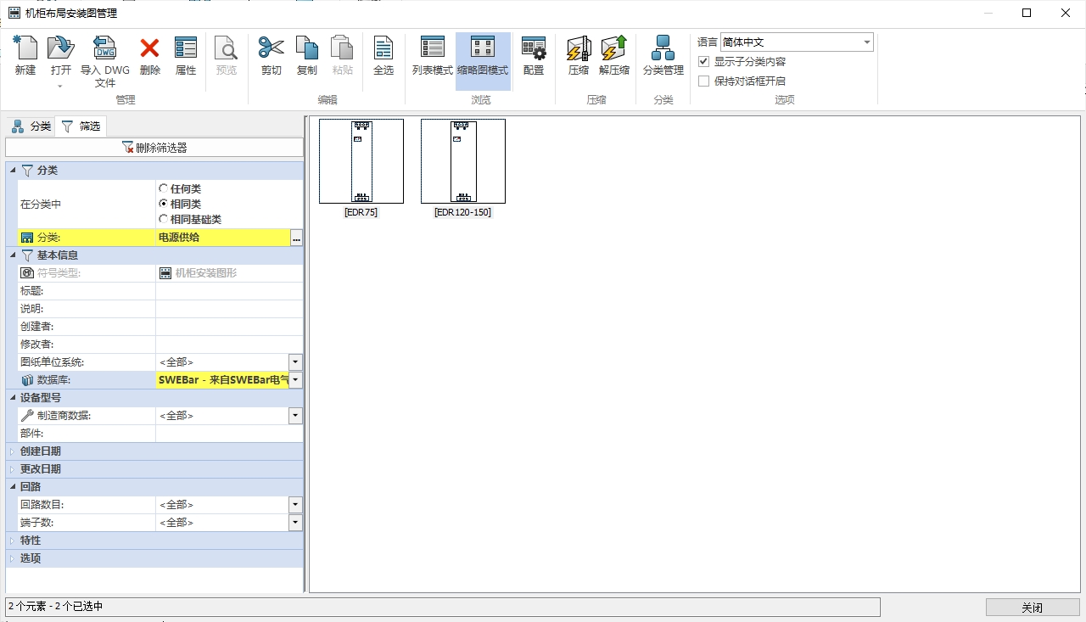Select the 任何类 radio button
The width and height of the screenshot is (1086, 622).
[x=164, y=188]
